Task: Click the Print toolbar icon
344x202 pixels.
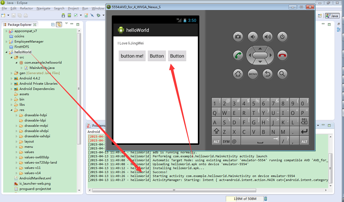Action: pyautogui.click(x=26, y=16)
